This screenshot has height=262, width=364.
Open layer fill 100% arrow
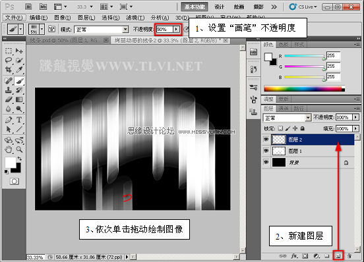pyautogui.click(x=355, y=128)
